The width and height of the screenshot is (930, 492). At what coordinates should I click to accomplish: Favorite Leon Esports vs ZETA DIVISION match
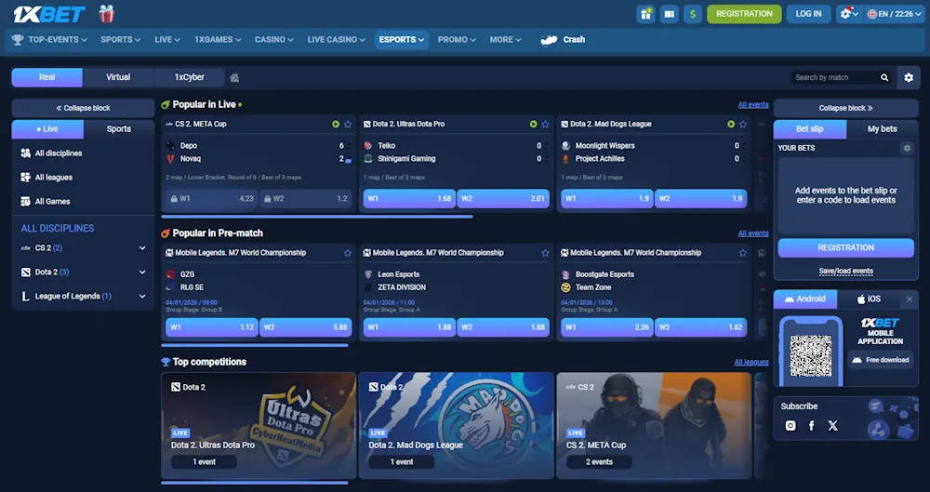tap(545, 253)
